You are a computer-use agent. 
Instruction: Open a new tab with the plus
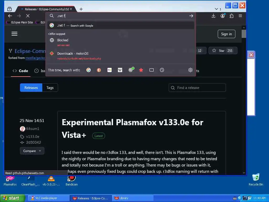coord(81,9)
